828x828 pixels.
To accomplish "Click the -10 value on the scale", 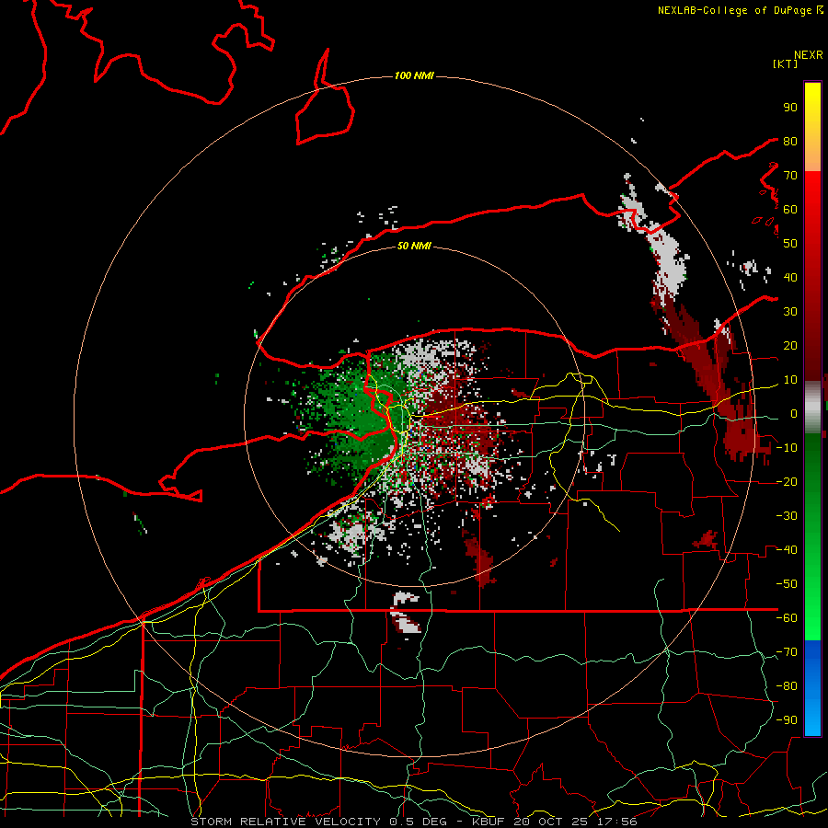I will 787,448.
